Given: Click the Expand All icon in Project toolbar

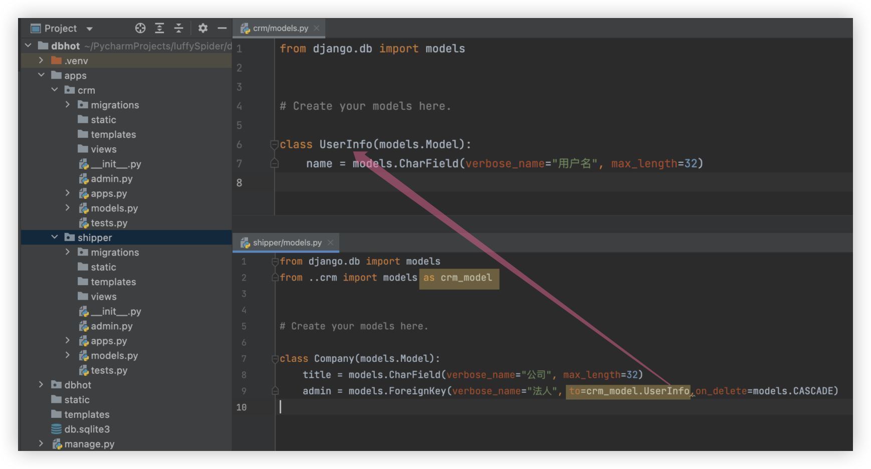Looking at the screenshot, I should (159, 28).
